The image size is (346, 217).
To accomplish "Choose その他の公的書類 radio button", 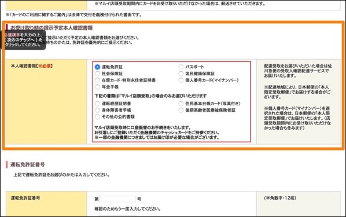I will pyautogui.click(x=97, y=117).
